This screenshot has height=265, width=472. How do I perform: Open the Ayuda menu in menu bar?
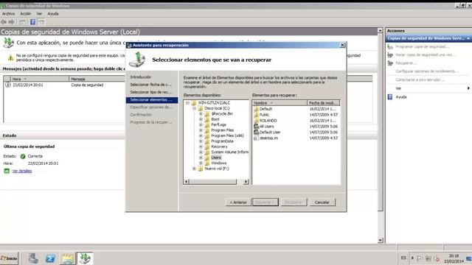click(53, 14)
